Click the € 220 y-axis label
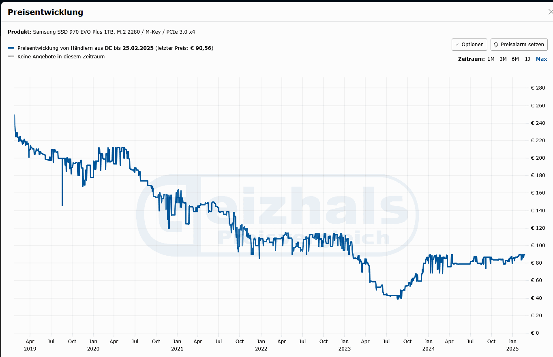 (538, 140)
